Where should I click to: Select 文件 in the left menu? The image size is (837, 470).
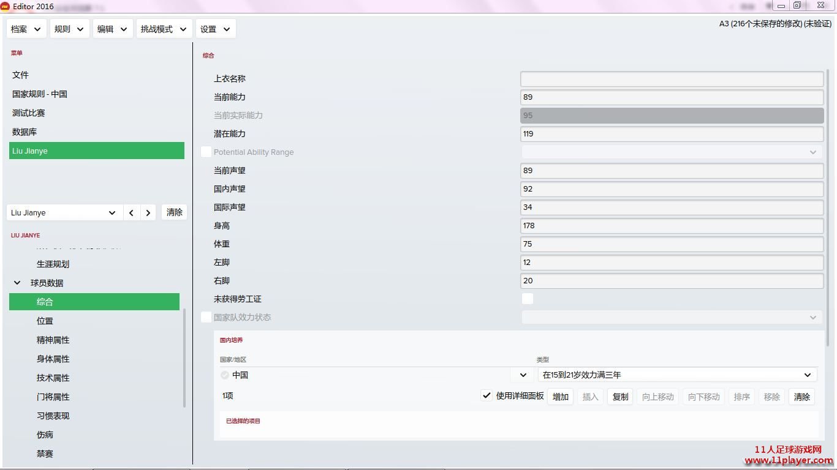[97, 75]
